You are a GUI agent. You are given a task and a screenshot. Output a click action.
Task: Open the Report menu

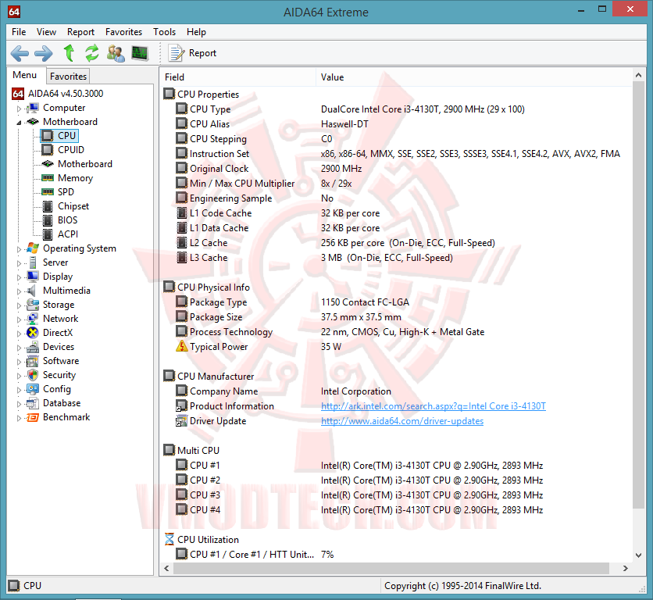(x=80, y=32)
